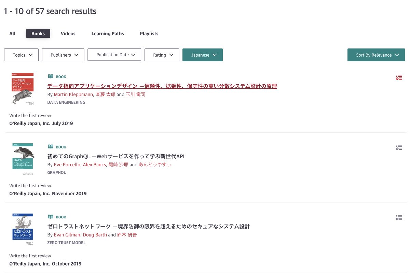The image size is (410, 275).
Task: Open the Rating filter dropdown
Action: click(x=162, y=55)
